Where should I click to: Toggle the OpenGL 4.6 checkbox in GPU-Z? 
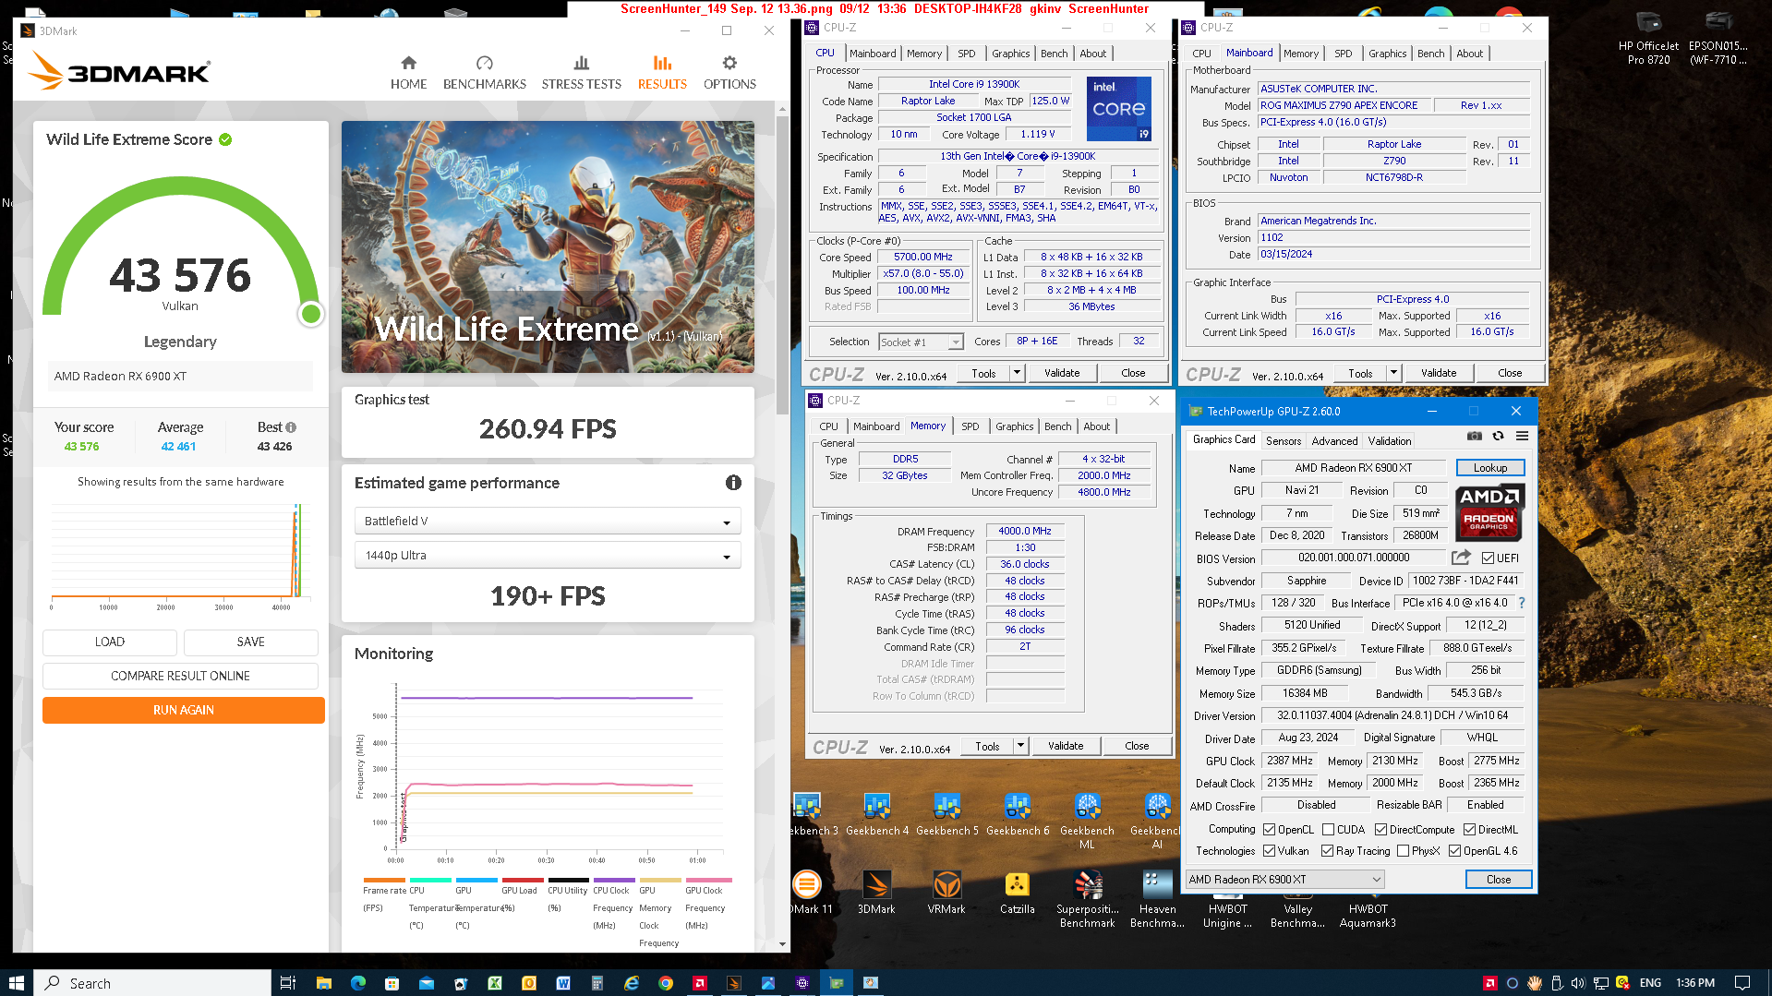(1454, 850)
